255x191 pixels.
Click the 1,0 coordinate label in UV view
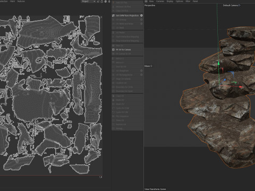pyautogui.click(x=100, y=177)
